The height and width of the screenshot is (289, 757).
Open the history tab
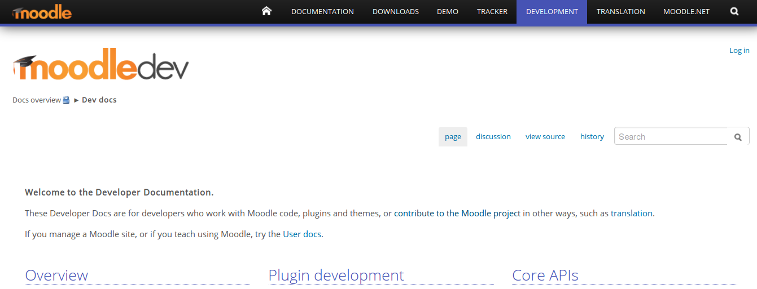[592, 137]
